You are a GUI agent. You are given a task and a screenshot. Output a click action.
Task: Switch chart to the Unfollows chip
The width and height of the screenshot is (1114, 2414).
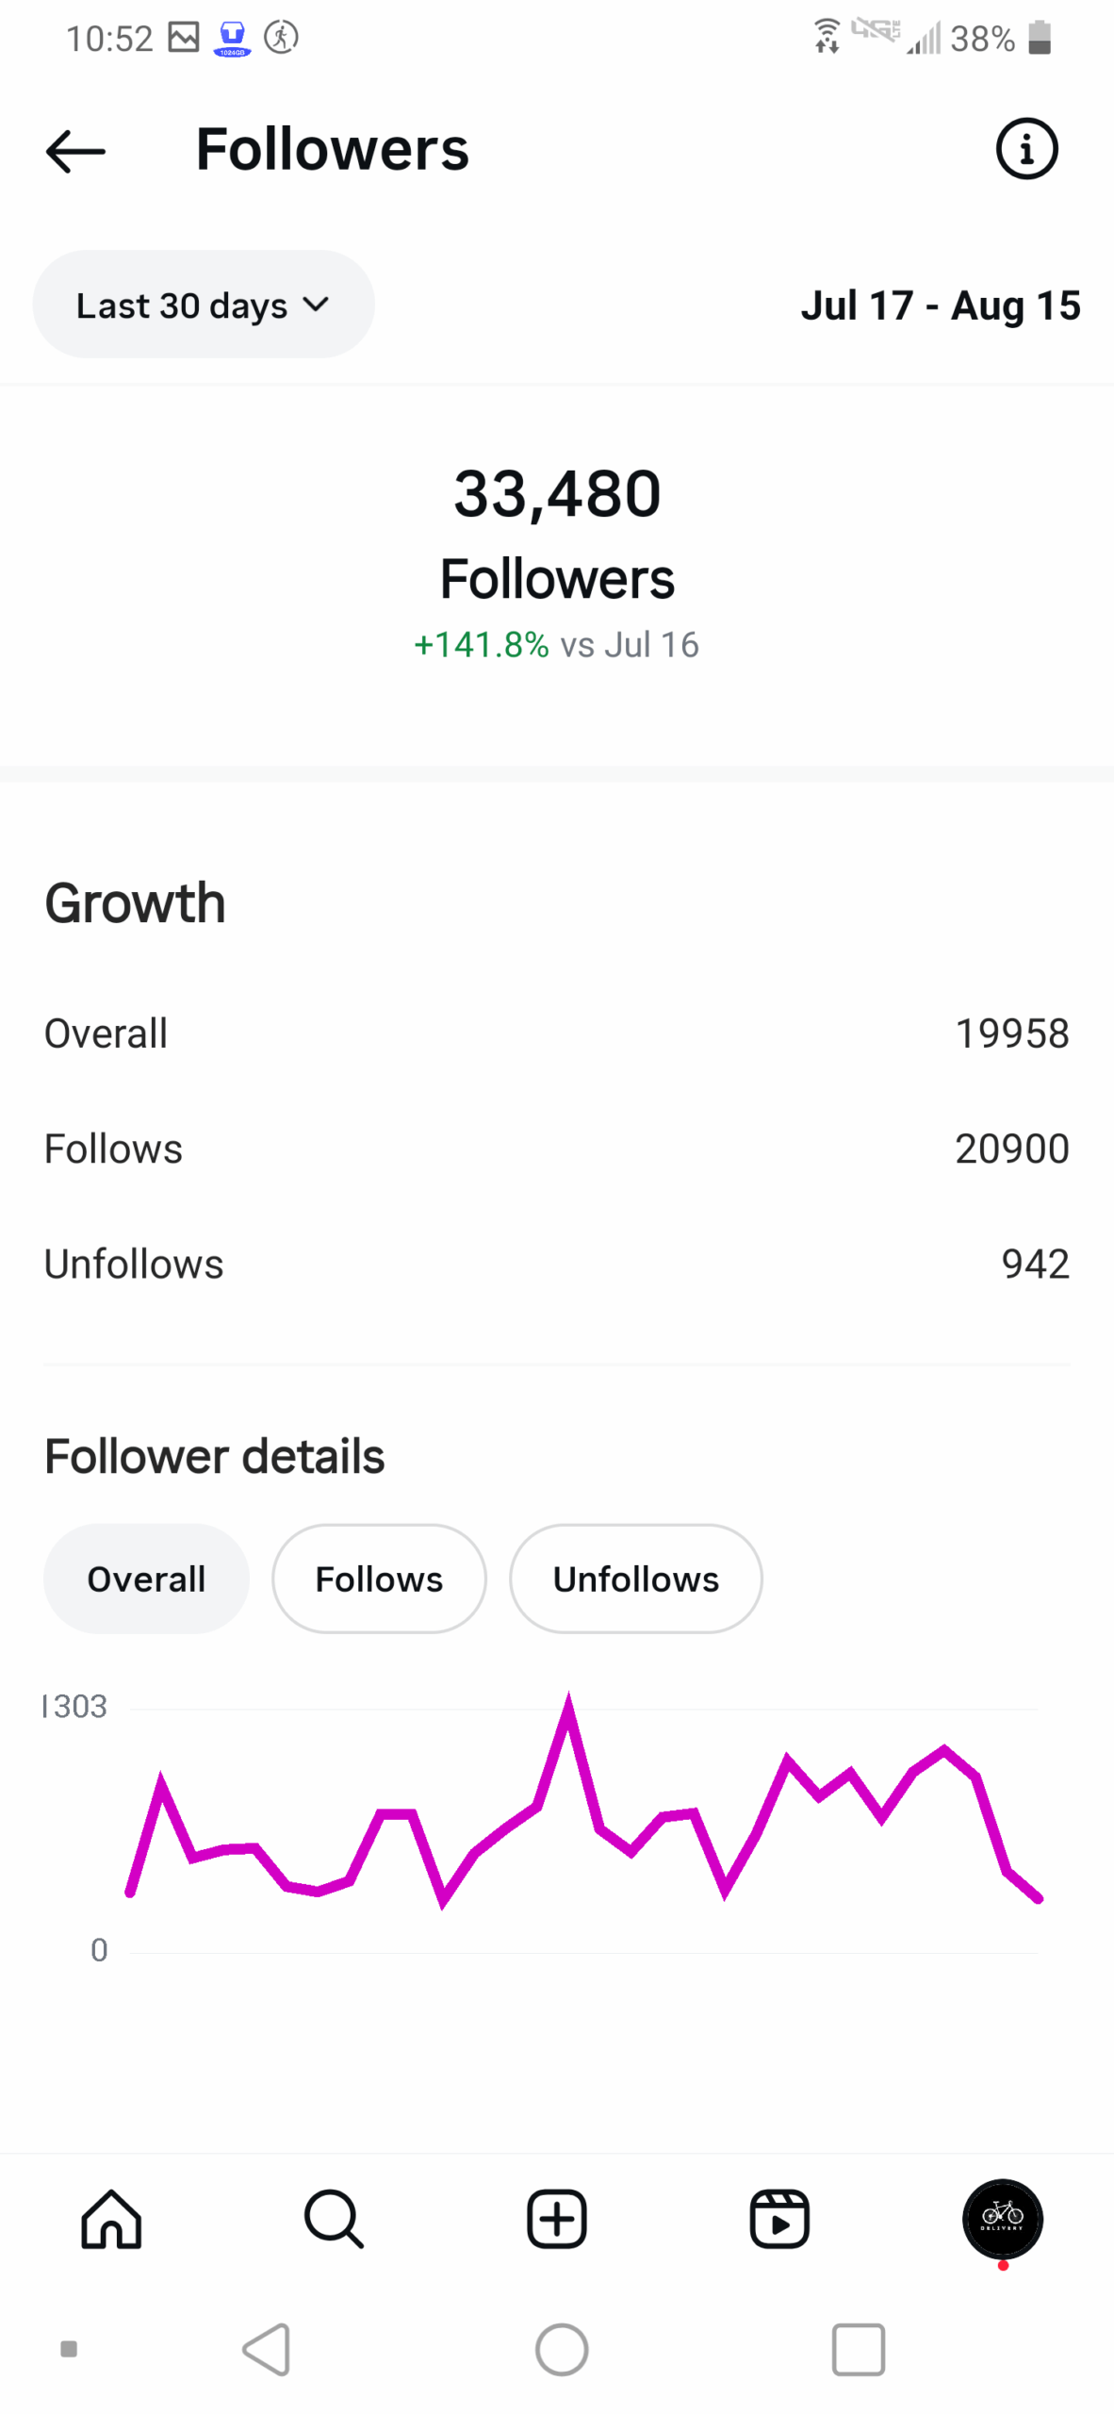coord(635,1579)
